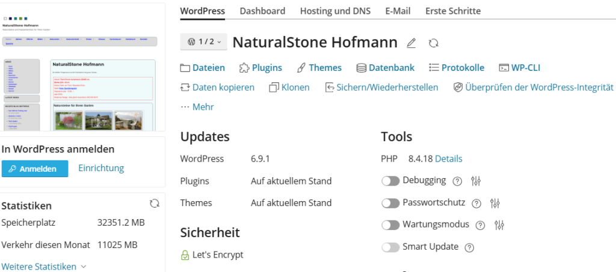Screen dimensions: 616x272
Task: Refresh the Statistiken panel
Action: click(x=155, y=204)
